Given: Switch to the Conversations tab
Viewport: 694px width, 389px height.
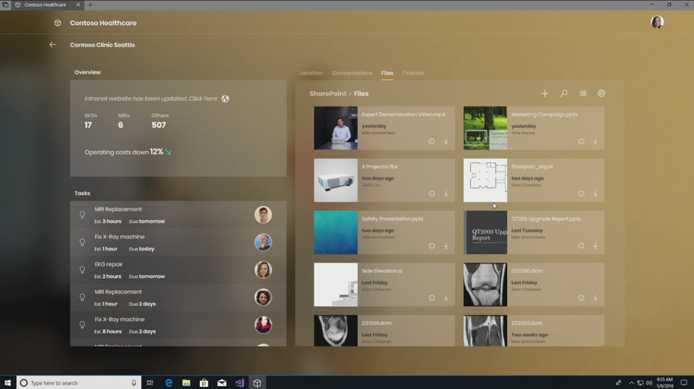Looking at the screenshot, I should (x=352, y=73).
